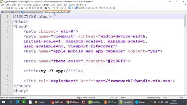Open the Tools menu
Viewport: 187px width, 105px height.
53,5
